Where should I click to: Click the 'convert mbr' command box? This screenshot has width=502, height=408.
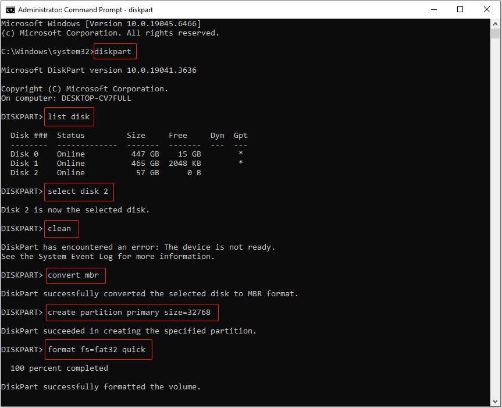pyautogui.click(x=76, y=275)
